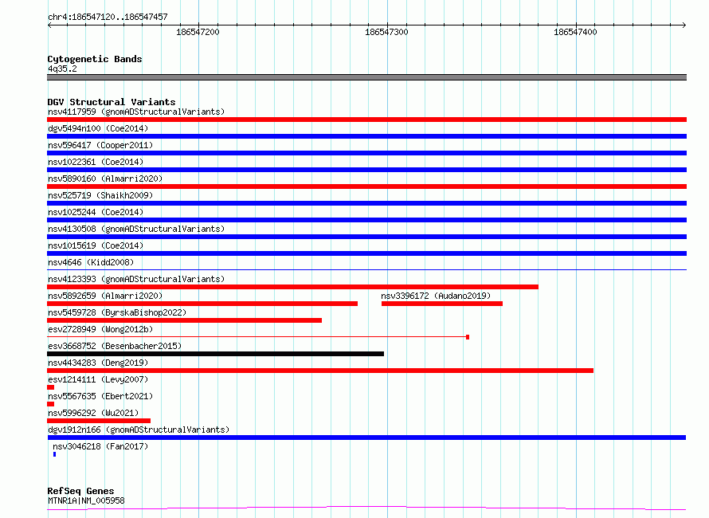The width and height of the screenshot is (709, 518).
Task: Open the RefSeq Genes track title
Action: [81, 491]
